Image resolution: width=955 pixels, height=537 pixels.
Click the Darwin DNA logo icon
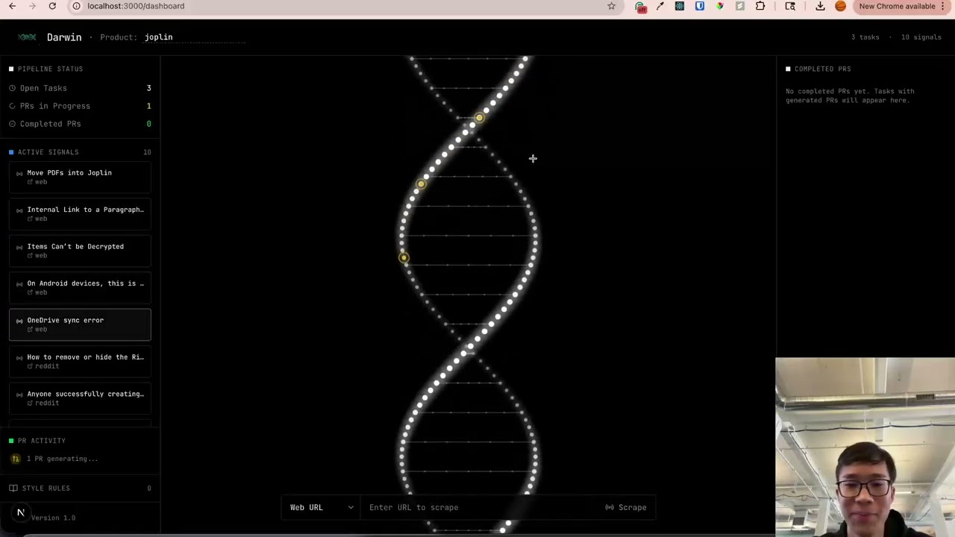[27, 37]
